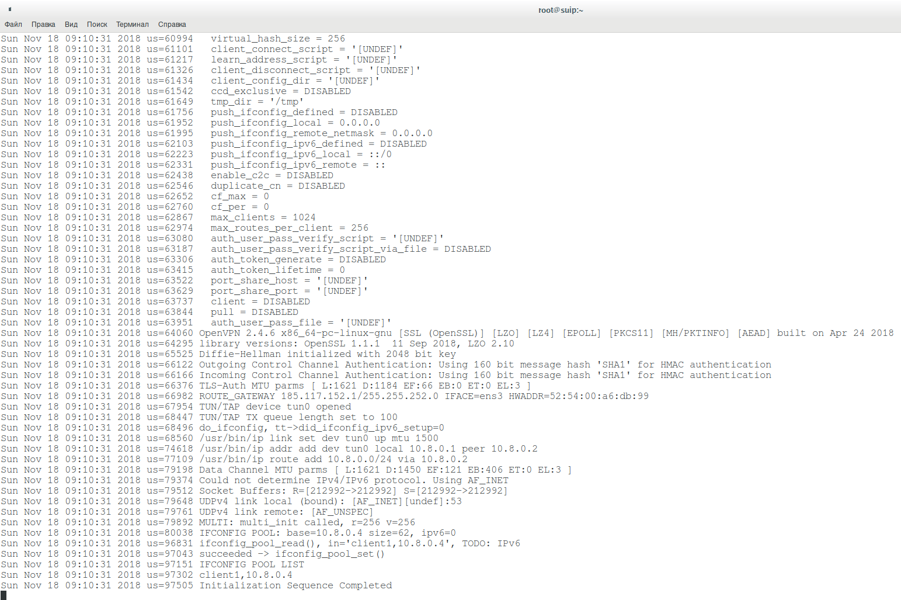Click the terminal cursor block at the prompt
Image resolution: width=901 pixels, height=600 pixels.
coord(4,595)
